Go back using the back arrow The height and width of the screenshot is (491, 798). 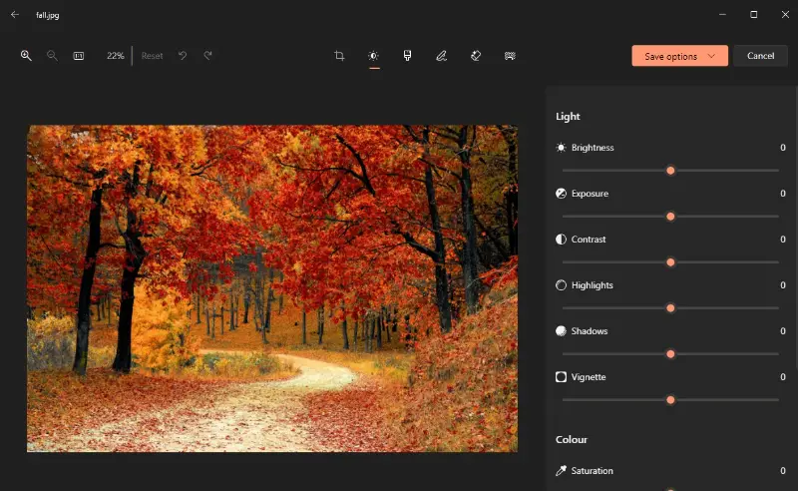[15, 15]
